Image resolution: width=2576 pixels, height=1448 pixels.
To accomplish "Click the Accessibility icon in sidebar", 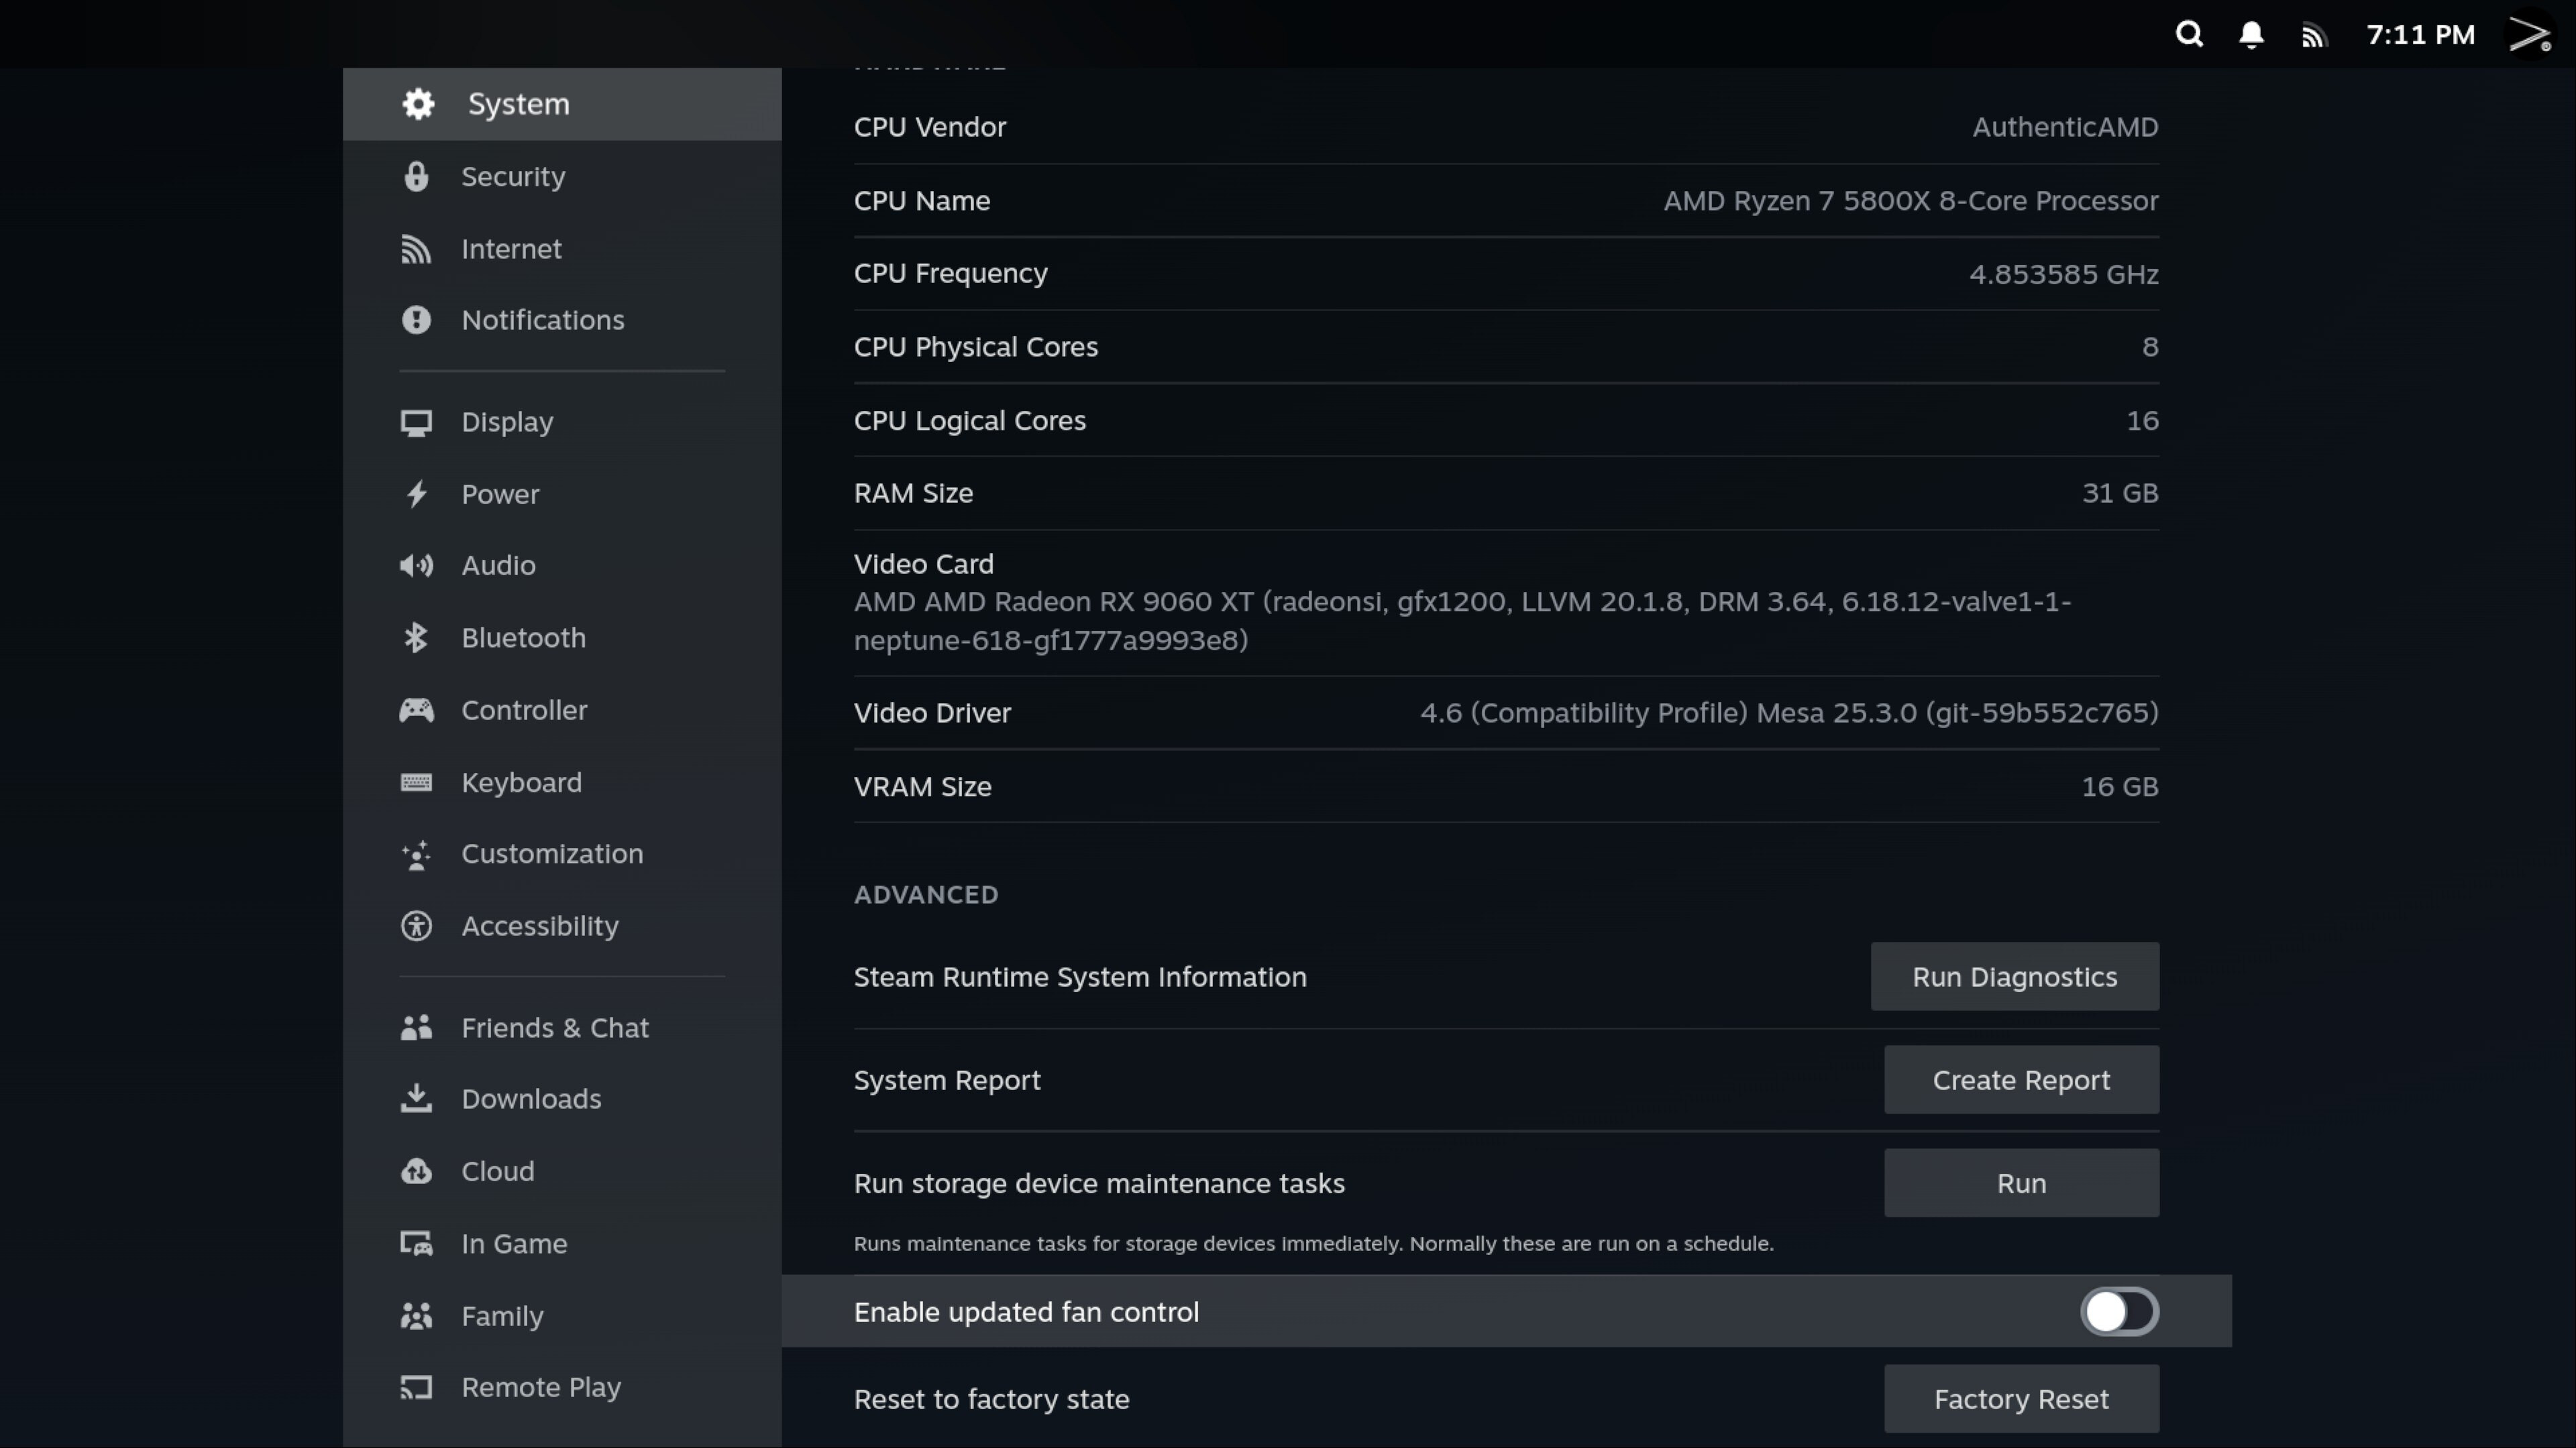I will click(416, 926).
